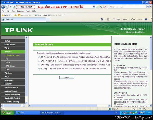
Task: Select the WAN Only radio button
Action: click(40, 65)
